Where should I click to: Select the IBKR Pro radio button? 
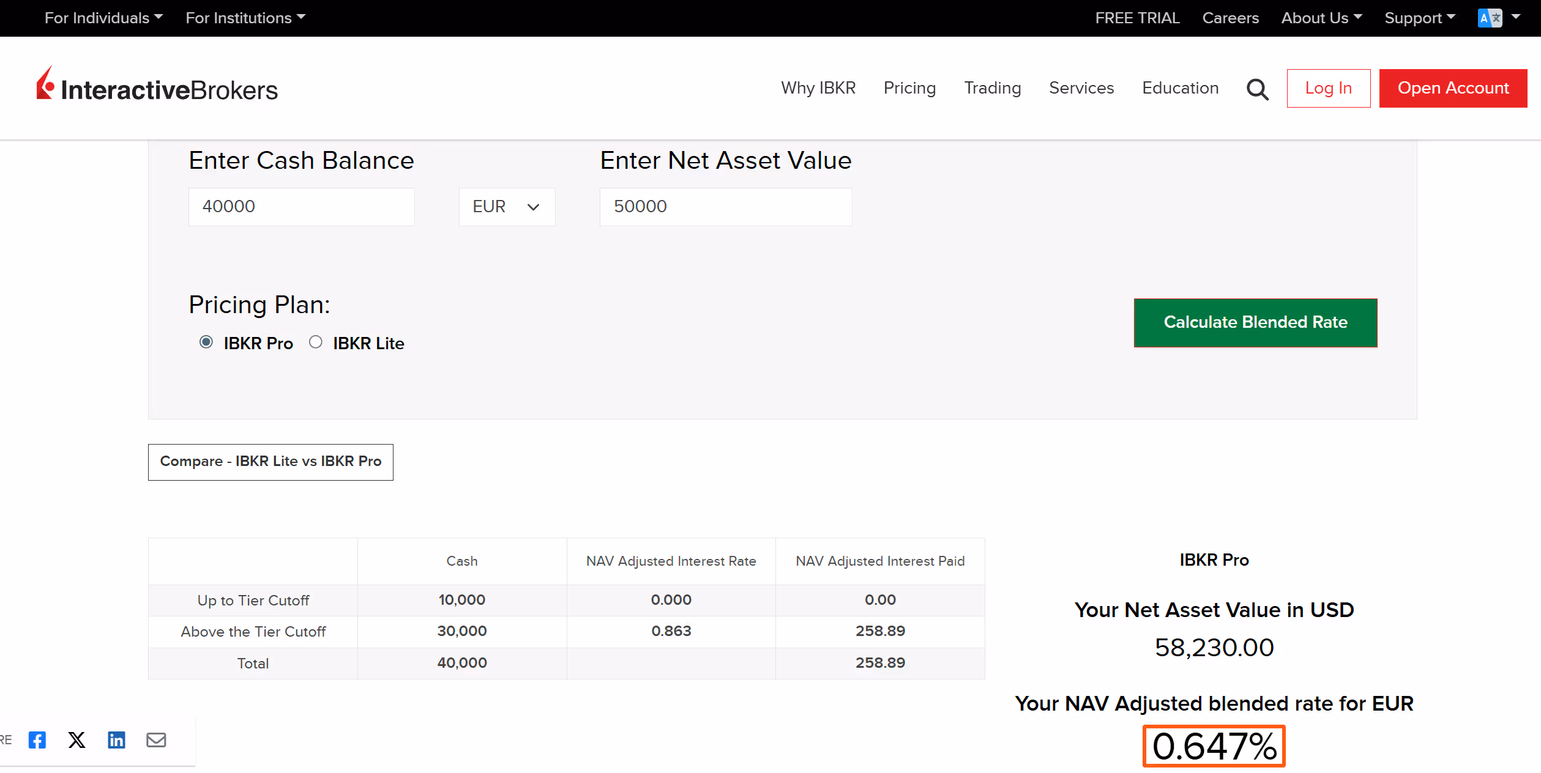click(x=206, y=342)
